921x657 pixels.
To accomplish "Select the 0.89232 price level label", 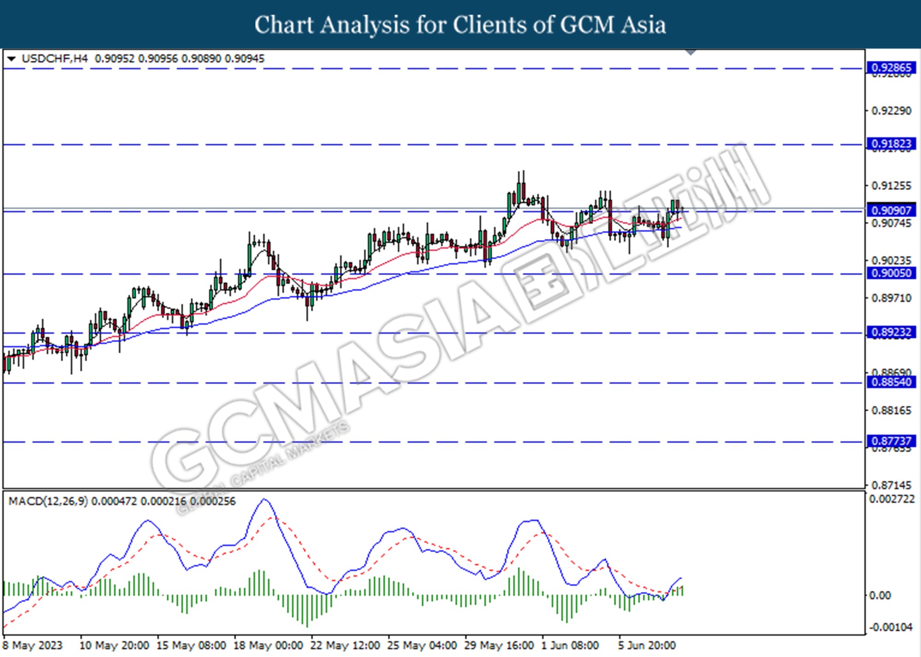I will coord(891,332).
